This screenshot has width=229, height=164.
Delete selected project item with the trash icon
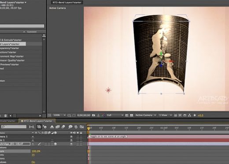click(5, 116)
